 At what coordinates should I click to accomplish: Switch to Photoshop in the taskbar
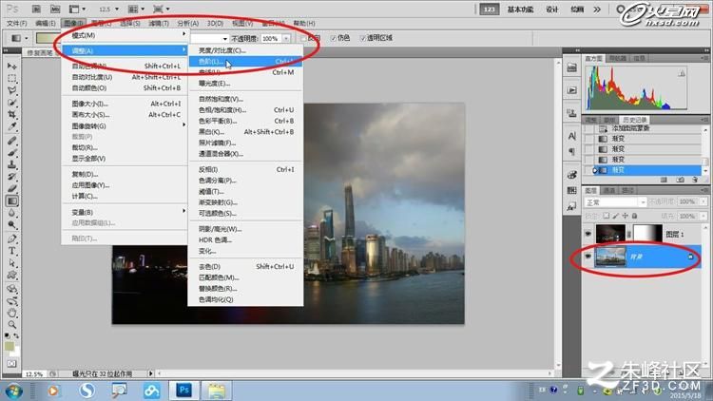click(x=184, y=391)
